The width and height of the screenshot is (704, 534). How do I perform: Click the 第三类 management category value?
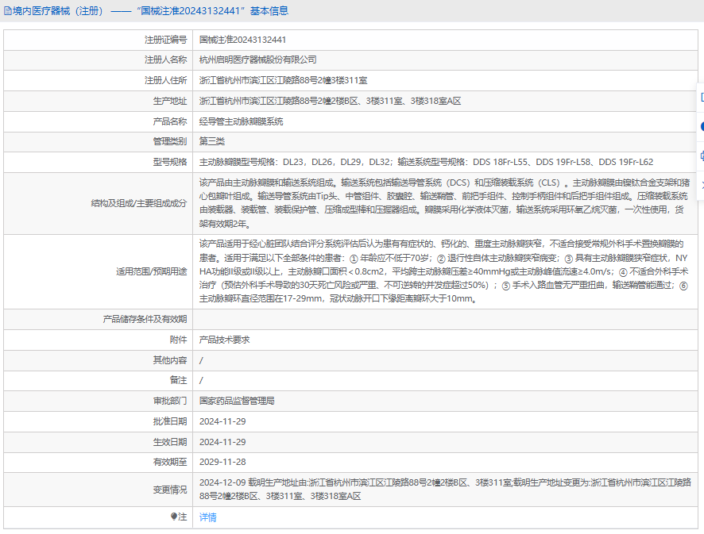[212, 141]
